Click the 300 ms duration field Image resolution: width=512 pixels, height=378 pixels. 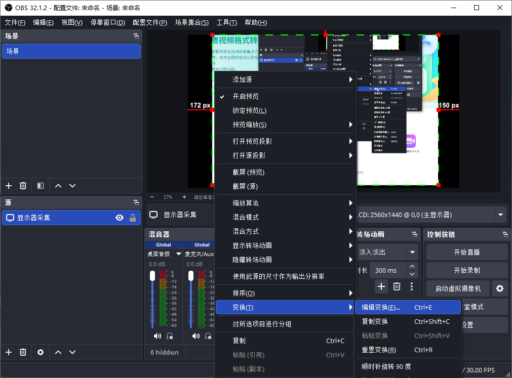pyautogui.click(x=388, y=270)
